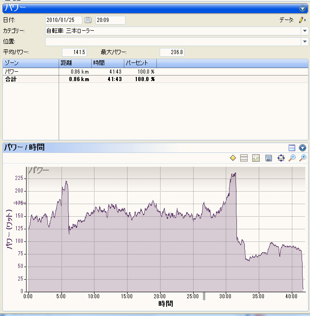
Task: Save chart image with floppy disk icon
Action: [x=268, y=158]
